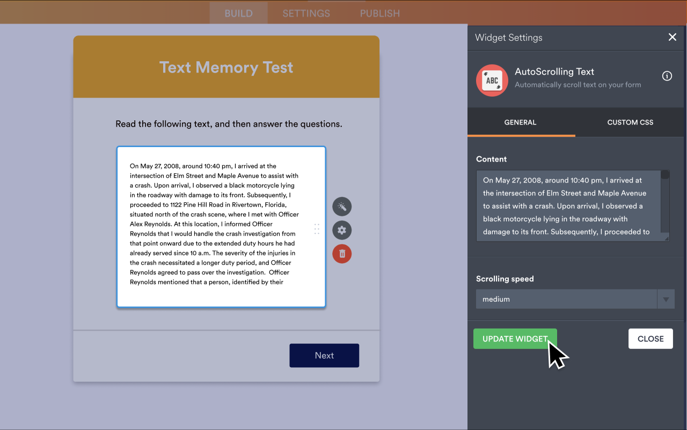Close Widget Settings with the X icon
This screenshot has height=430, width=687.
[672, 37]
